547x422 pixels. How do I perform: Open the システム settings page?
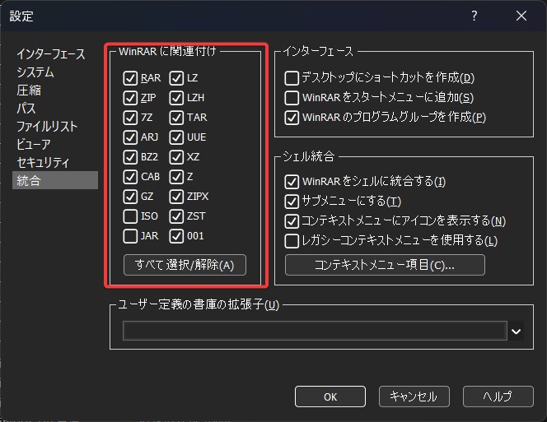pos(35,72)
